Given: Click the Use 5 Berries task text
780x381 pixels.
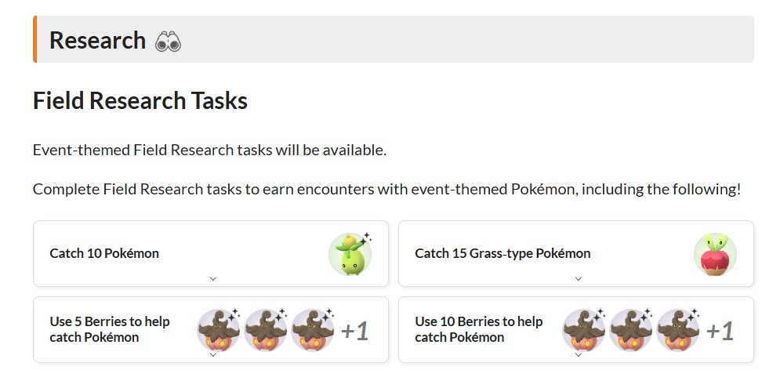Looking at the screenshot, I should click(x=110, y=329).
